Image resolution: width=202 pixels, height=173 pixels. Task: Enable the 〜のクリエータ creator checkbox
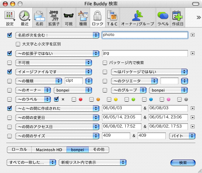click(105, 81)
